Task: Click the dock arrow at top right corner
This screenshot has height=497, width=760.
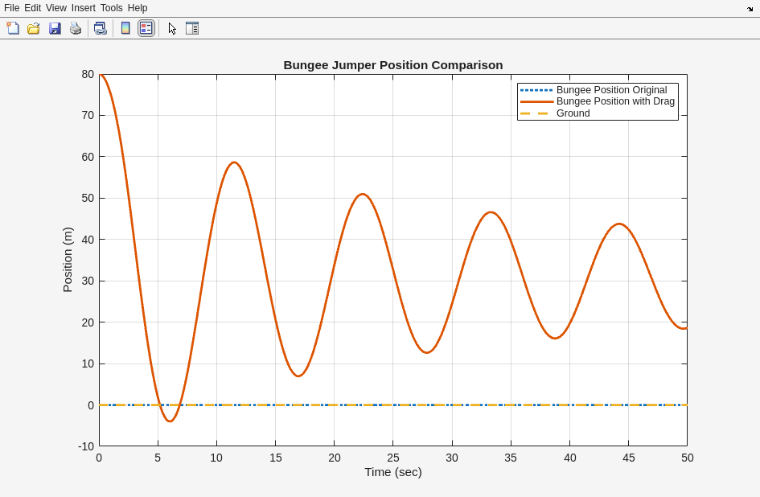Action: point(750,8)
